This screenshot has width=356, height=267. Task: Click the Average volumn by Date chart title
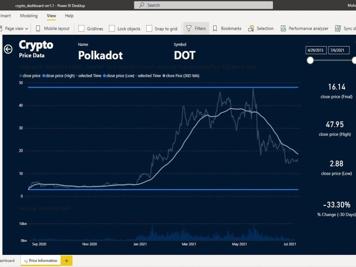click(x=45, y=208)
